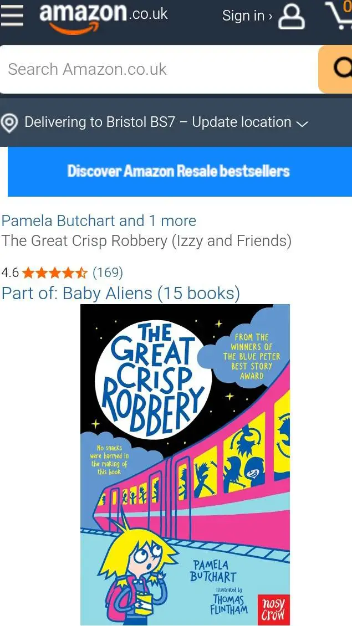Open the shopping cart icon
Image resolution: width=352 pixels, height=626 pixels.
coord(340,16)
